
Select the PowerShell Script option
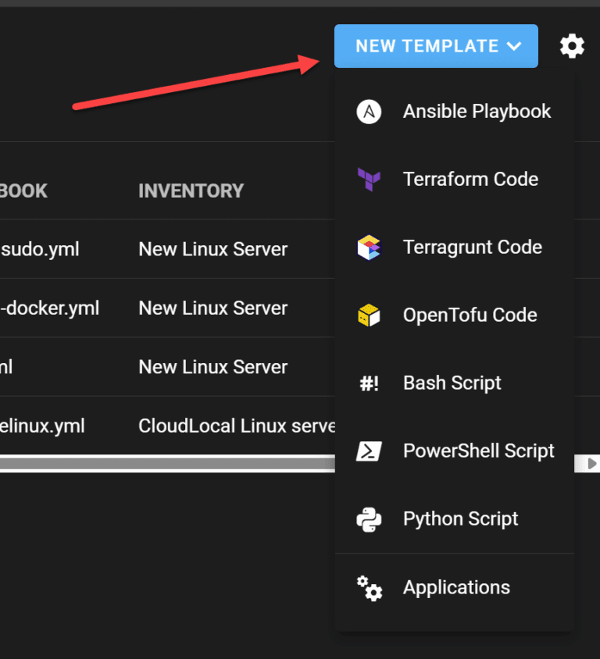478,451
